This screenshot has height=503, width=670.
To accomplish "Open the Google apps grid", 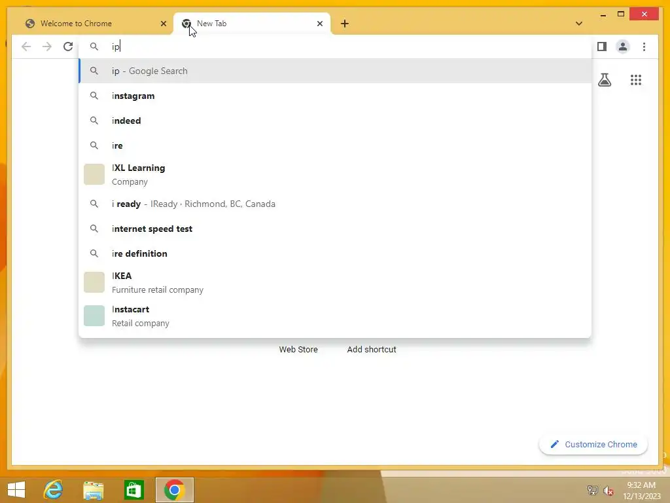I will 636,80.
